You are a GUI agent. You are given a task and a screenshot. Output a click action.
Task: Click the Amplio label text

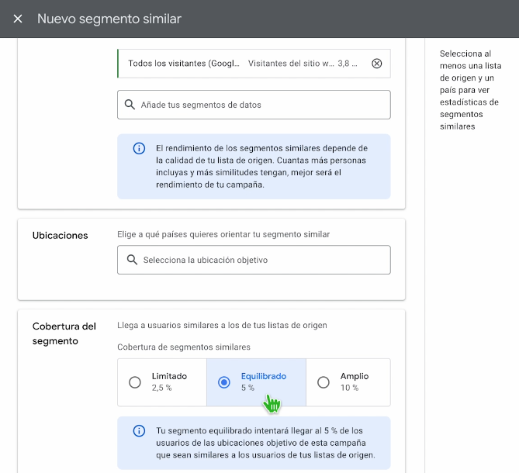(355, 376)
